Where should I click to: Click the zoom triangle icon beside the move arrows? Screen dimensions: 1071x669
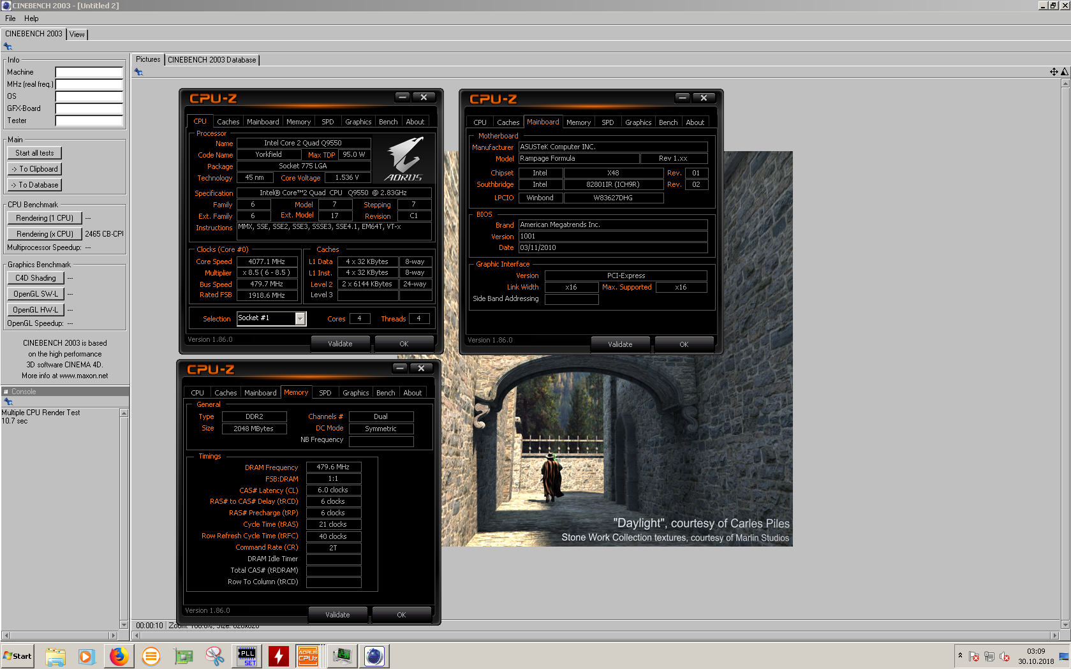click(1064, 72)
